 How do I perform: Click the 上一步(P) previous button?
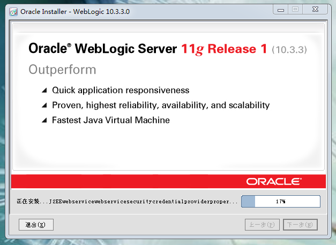point(262,225)
